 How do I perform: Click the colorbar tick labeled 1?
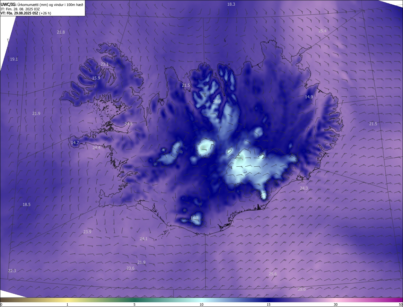pos(67,304)
